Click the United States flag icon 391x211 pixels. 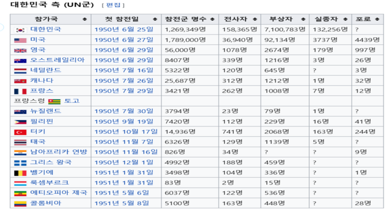[20, 40]
